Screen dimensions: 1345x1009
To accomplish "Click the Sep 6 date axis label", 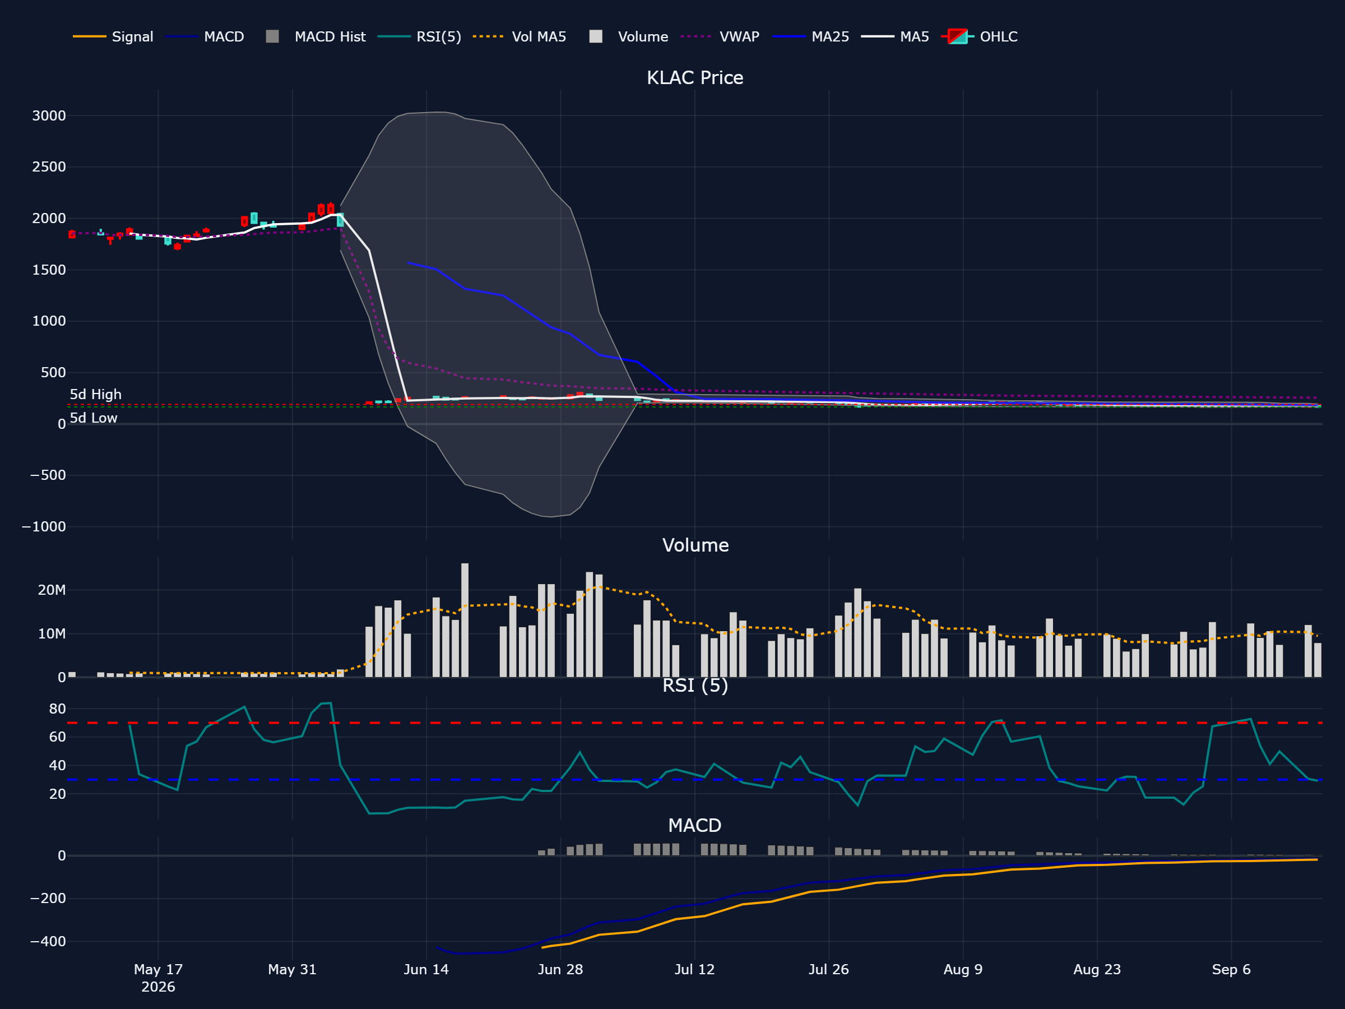I will click(1231, 969).
